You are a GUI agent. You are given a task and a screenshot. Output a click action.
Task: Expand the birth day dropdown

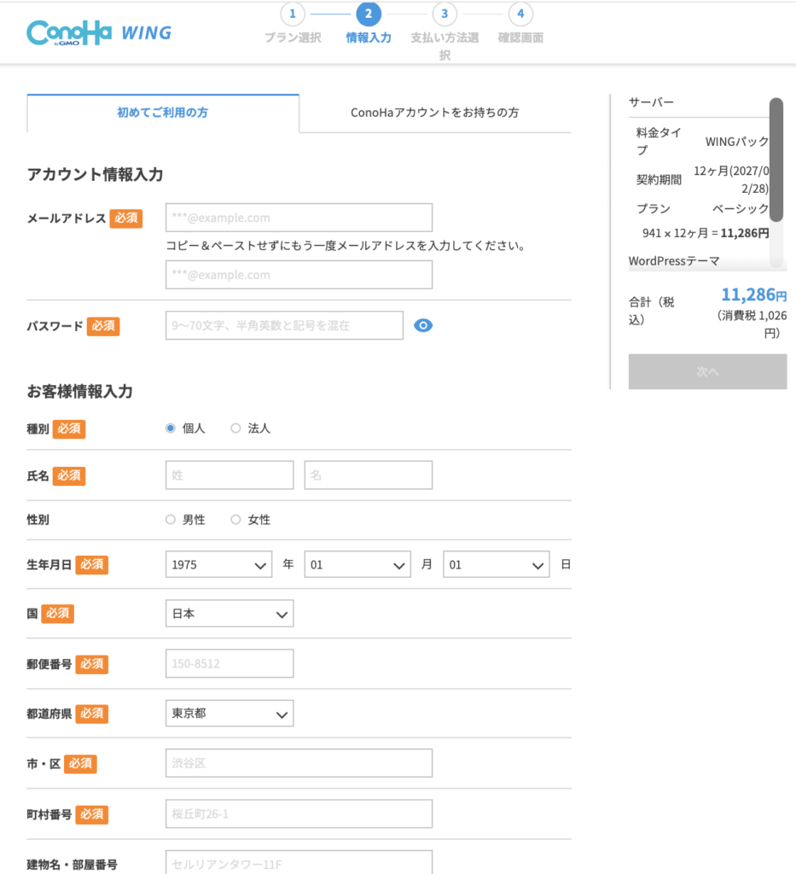click(x=496, y=565)
